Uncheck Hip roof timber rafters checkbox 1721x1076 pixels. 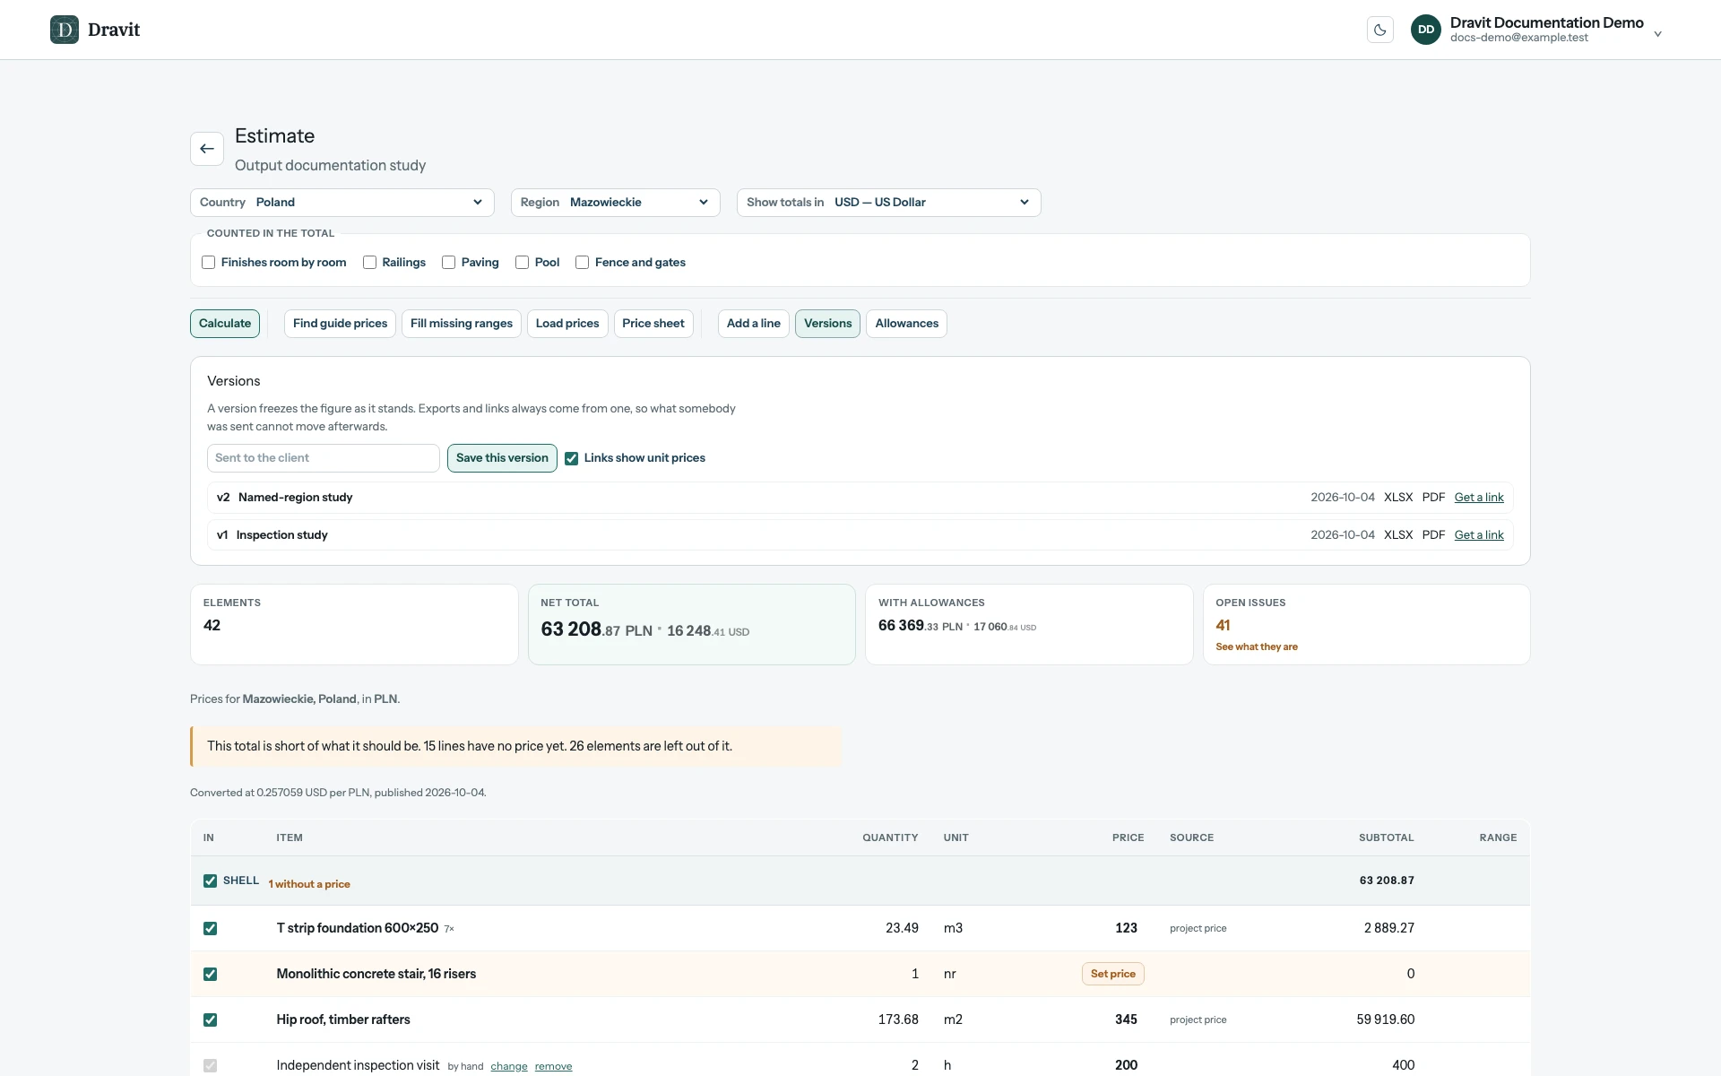click(x=211, y=1020)
